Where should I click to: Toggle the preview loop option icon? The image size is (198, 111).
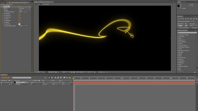(x=194, y=19)
